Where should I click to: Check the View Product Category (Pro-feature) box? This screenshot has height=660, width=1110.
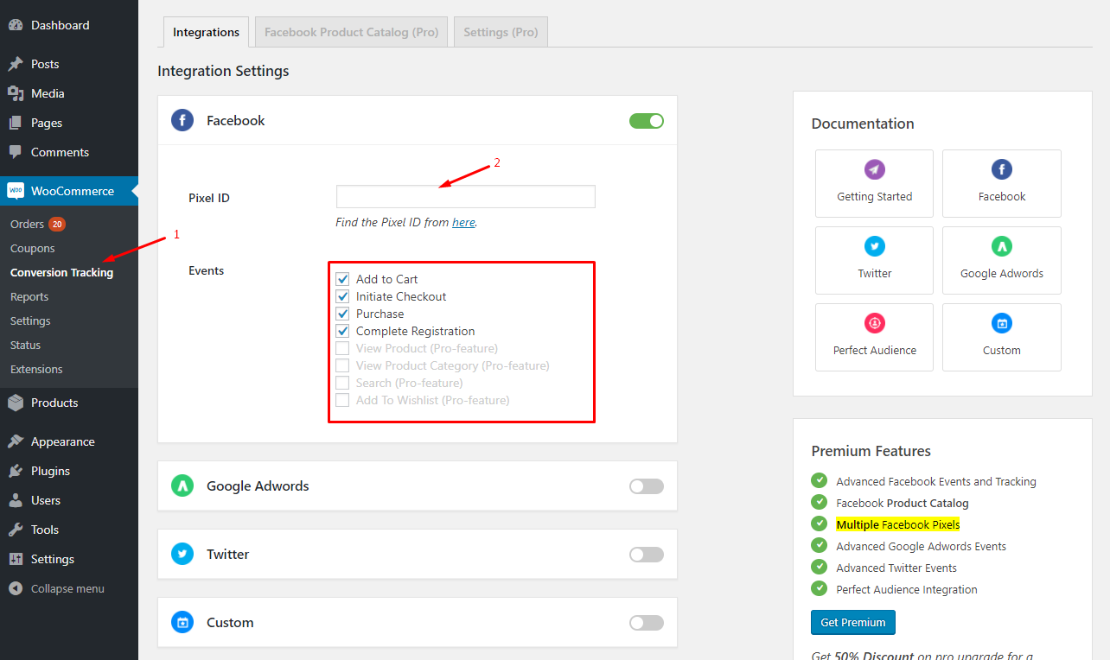342,365
